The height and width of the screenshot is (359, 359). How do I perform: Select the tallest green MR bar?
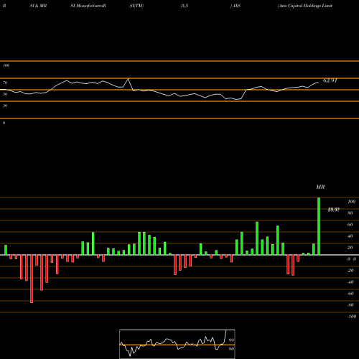coord(319,226)
